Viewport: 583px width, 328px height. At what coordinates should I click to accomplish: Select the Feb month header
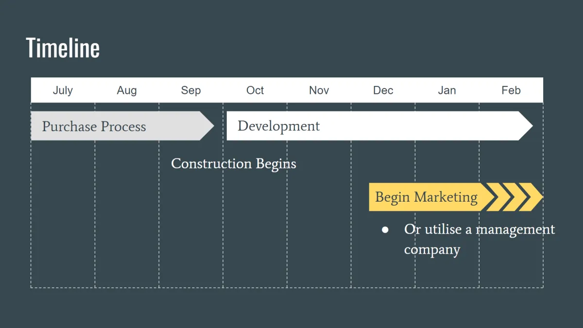coord(511,90)
